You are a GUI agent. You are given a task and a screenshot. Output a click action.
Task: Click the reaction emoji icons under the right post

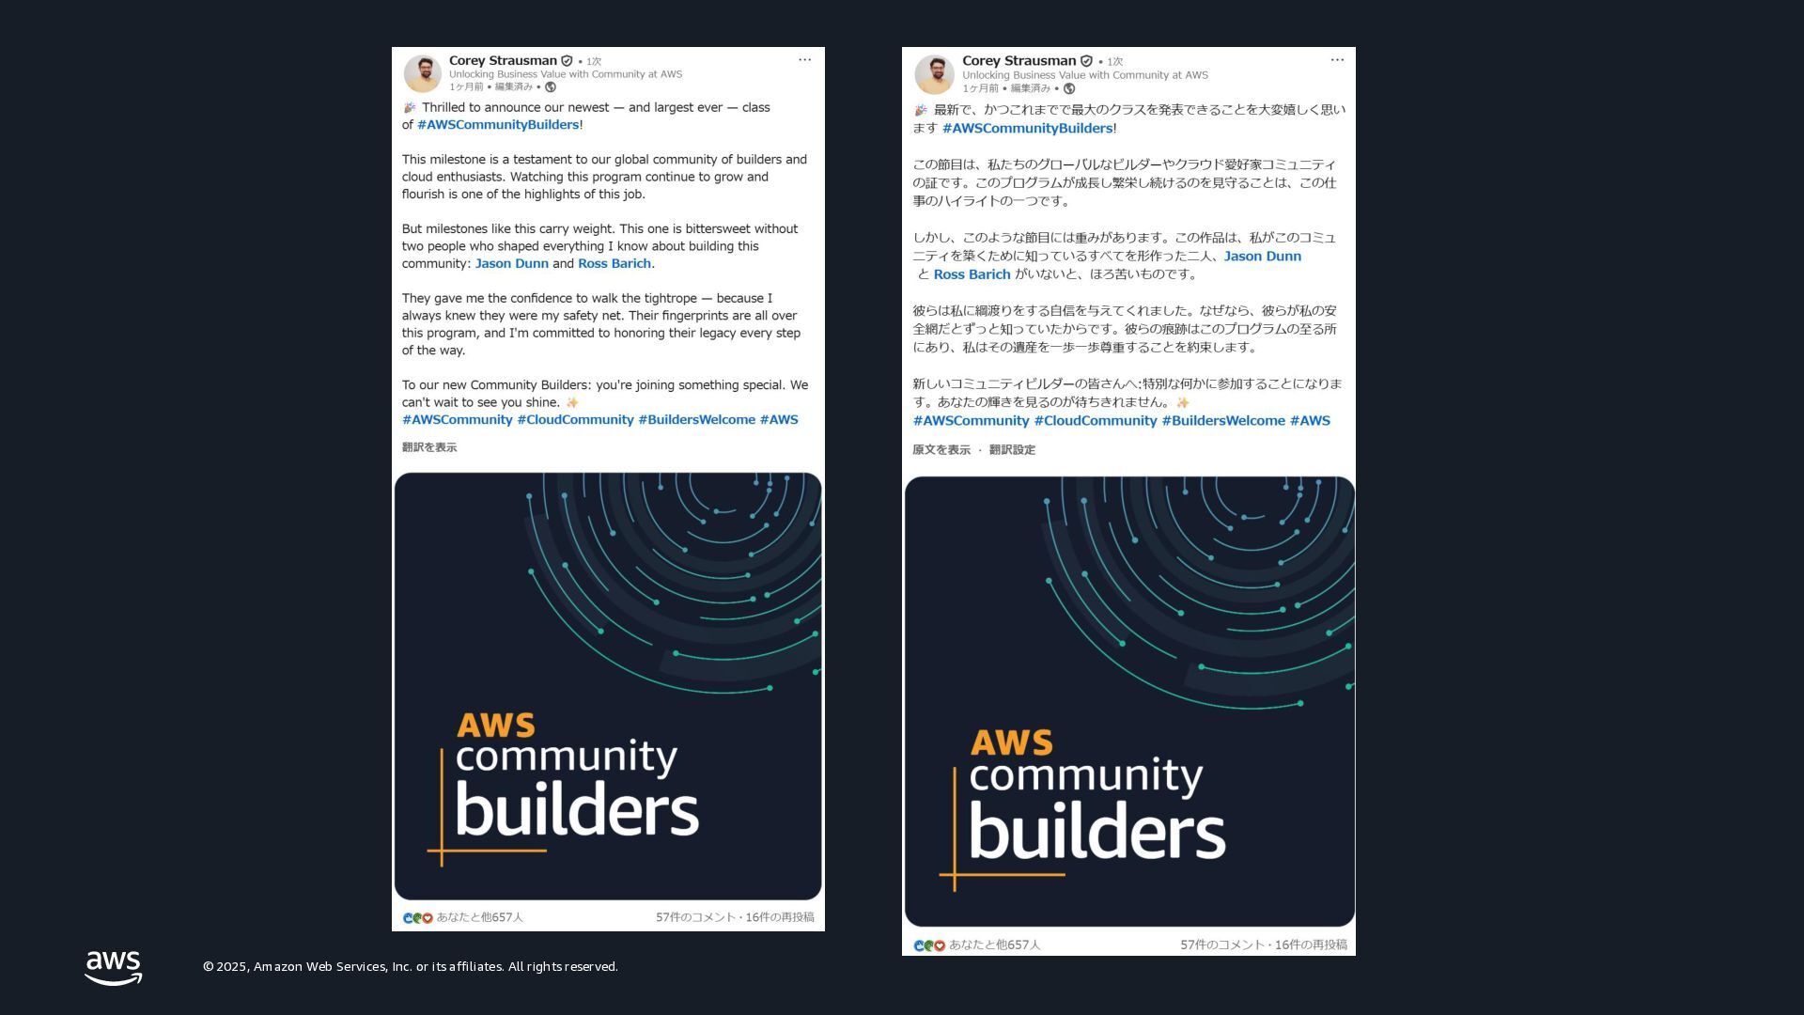pyautogui.click(x=929, y=945)
